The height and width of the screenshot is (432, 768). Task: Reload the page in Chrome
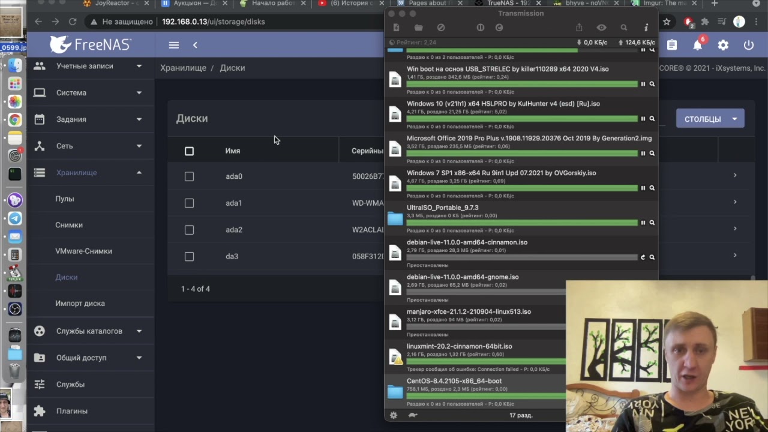pyautogui.click(x=73, y=22)
